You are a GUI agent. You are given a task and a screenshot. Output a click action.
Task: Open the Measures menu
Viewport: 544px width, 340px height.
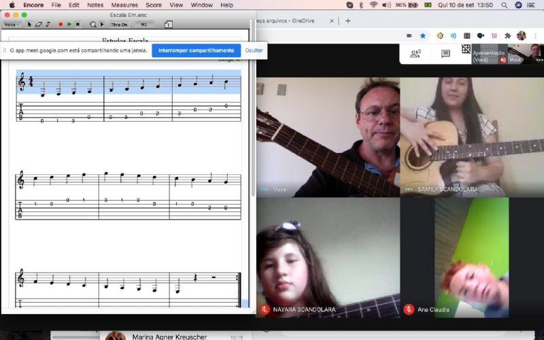[x=124, y=5]
